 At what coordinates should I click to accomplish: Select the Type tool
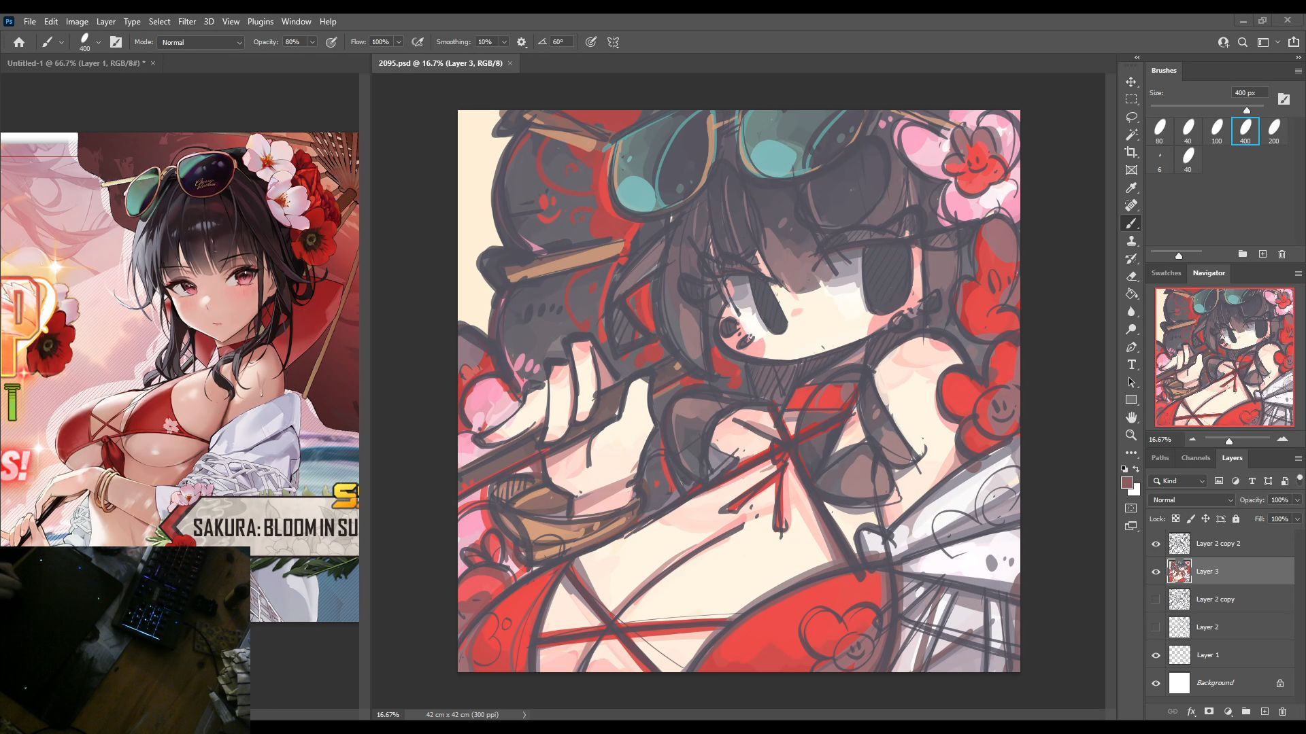[x=1131, y=364]
